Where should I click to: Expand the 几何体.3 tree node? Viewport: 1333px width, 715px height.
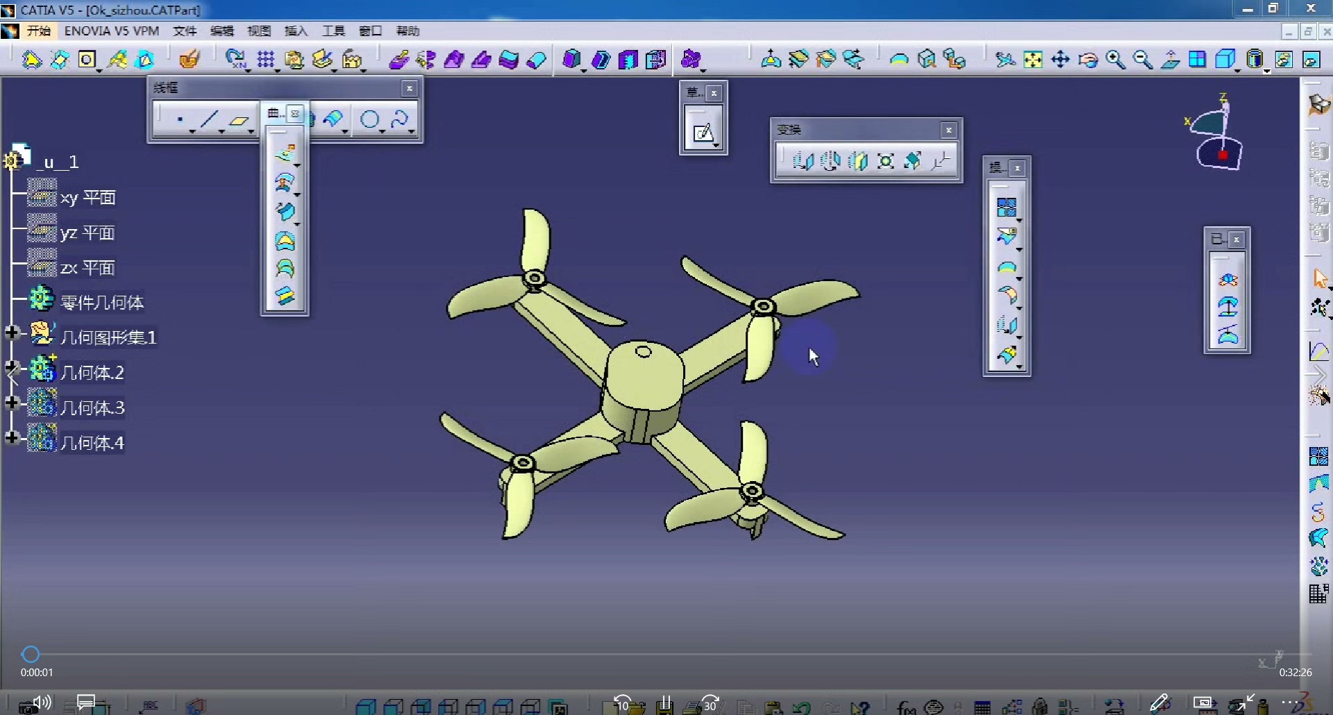tap(12, 403)
